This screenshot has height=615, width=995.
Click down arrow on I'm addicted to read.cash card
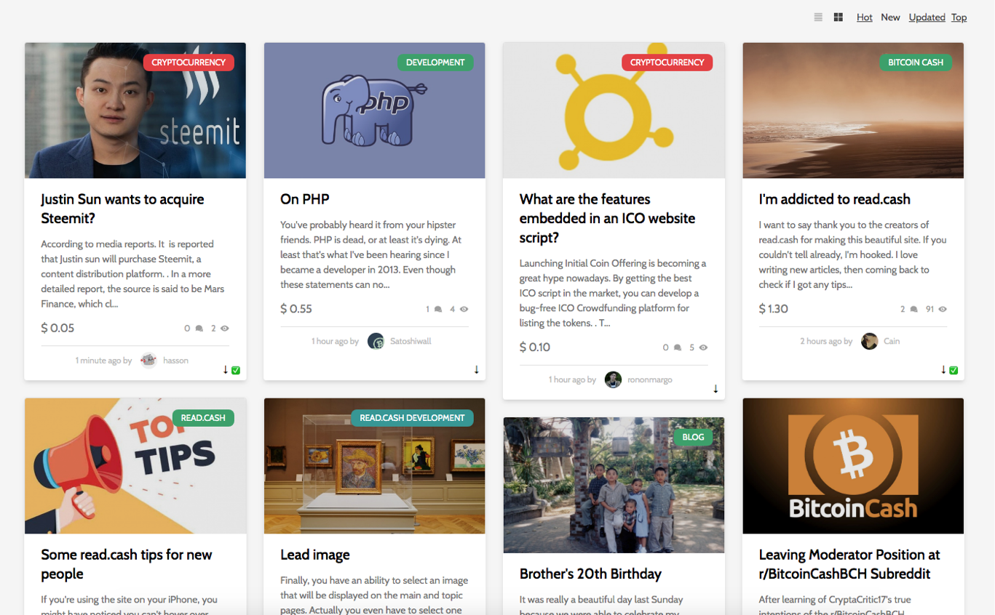(943, 370)
